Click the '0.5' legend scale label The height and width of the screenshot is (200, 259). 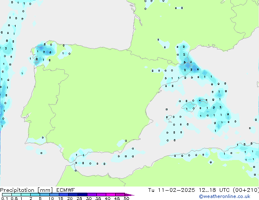(14, 198)
